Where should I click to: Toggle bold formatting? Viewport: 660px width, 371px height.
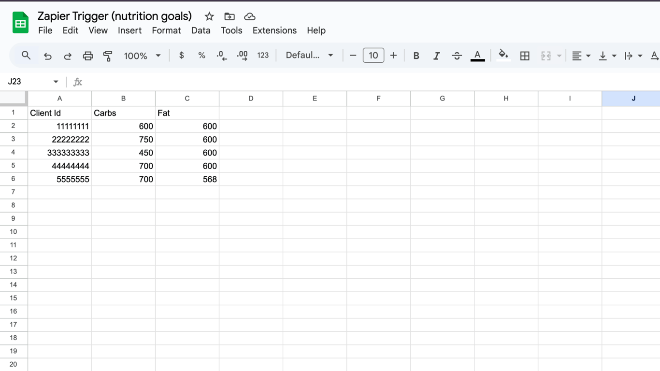[x=416, y=56]
